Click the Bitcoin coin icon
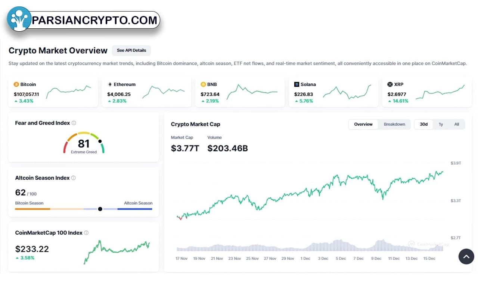Viewport: 478px width, 298px height. 16,84
